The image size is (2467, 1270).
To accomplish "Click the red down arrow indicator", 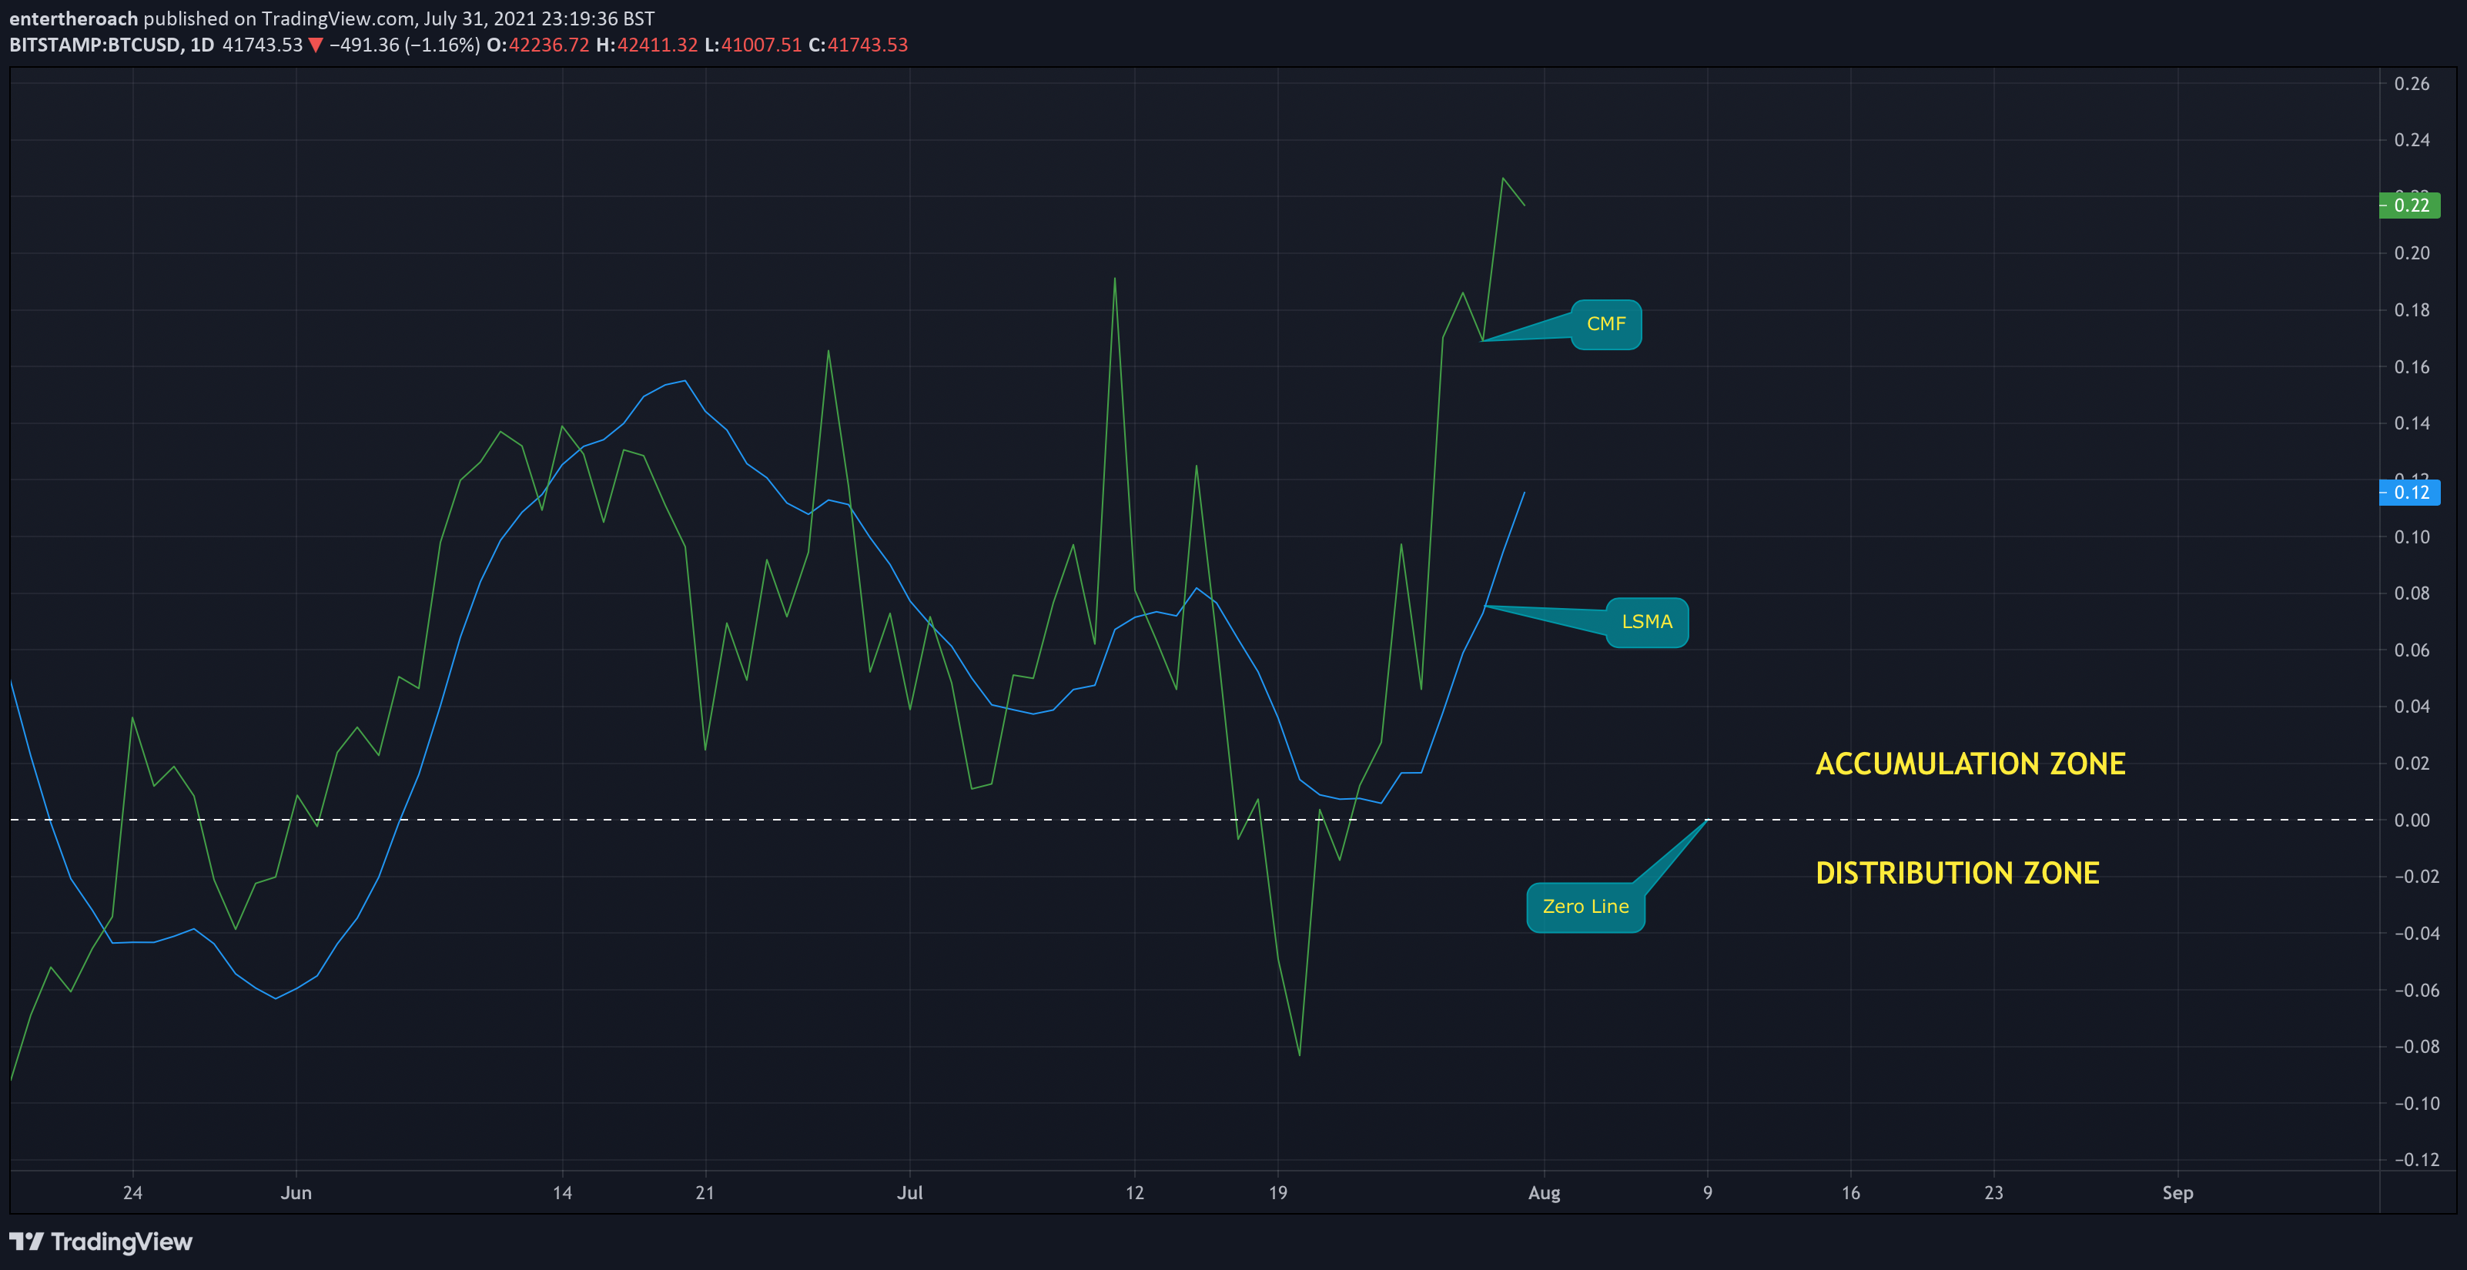I will pyautogui.click(x=315, y=45).
